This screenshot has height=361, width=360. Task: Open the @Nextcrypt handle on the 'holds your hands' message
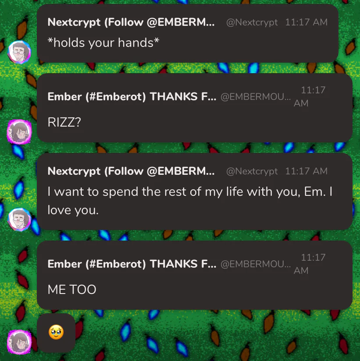click(x=252, y=22)
